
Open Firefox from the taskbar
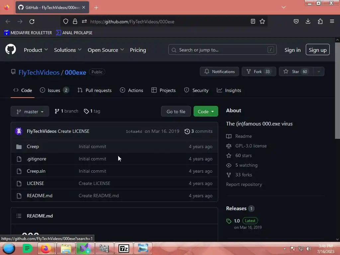(x=46, y=248)
